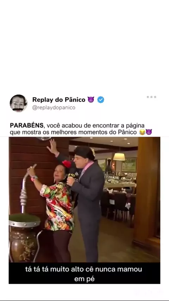Open the Replay do Pânico account name

tap(59, 100)
